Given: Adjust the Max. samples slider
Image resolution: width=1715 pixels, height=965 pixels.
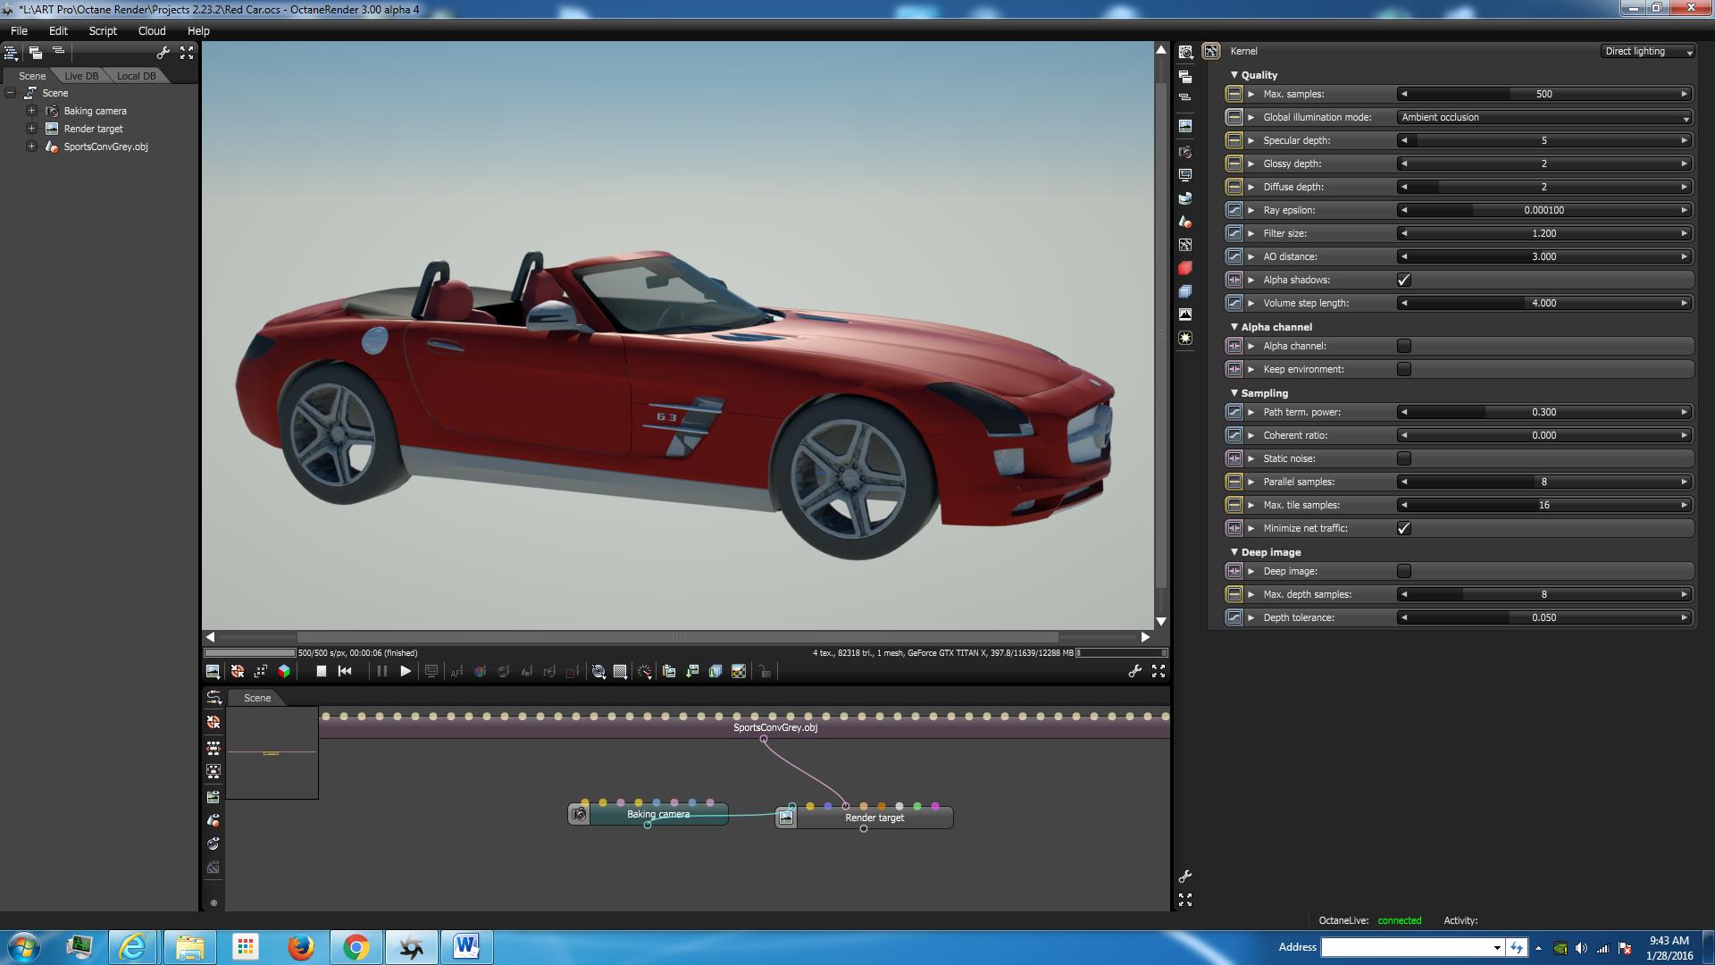Looking at the screenshot, I should (x=1543, y=94).
